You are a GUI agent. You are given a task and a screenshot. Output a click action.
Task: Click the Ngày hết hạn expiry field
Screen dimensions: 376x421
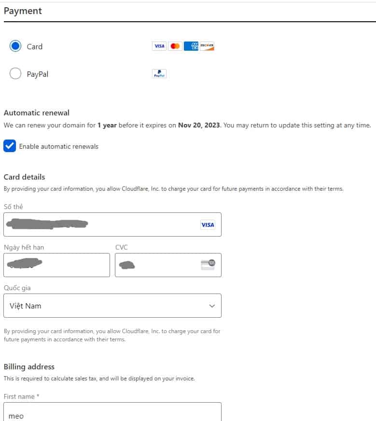point(56,265)
